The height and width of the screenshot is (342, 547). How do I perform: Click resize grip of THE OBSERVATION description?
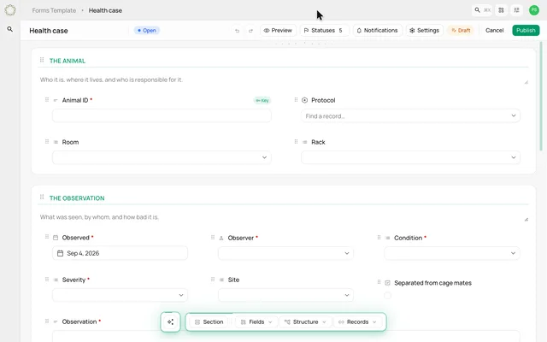pos(526,220)
